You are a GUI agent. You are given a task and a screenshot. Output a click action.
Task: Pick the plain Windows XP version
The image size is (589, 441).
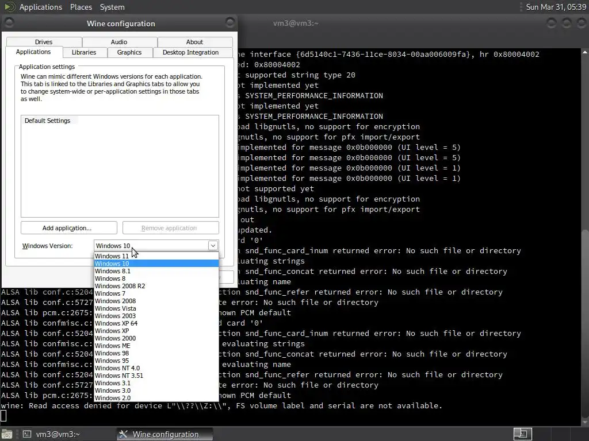[x=156, y=331]
